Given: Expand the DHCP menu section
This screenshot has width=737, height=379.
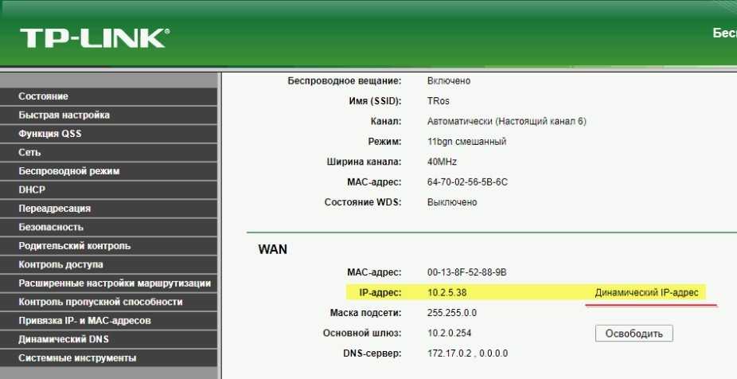Looking at the screenshot, I should 32,189.
